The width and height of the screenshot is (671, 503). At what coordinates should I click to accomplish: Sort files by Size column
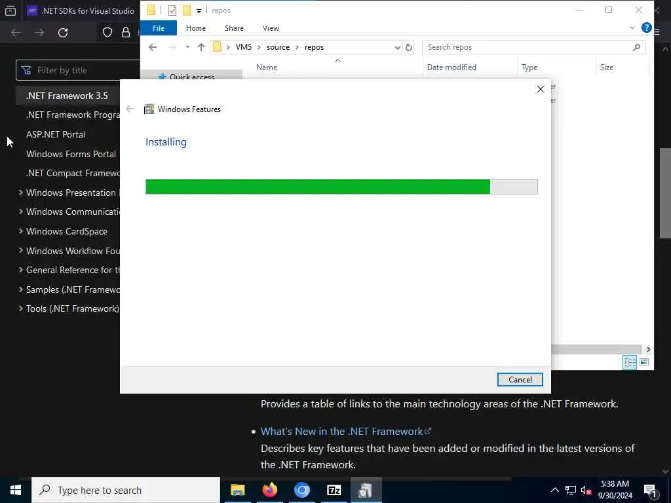tap(606, 67)
